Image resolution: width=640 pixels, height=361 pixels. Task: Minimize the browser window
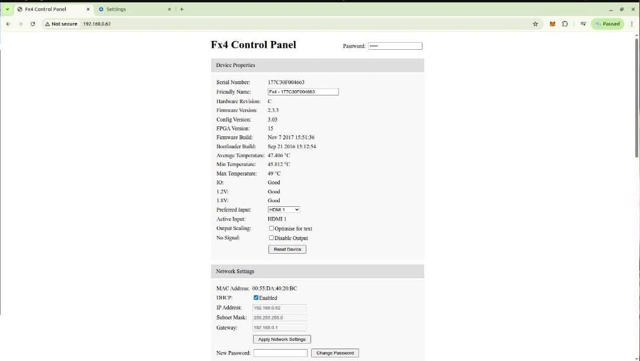(610, 9)
